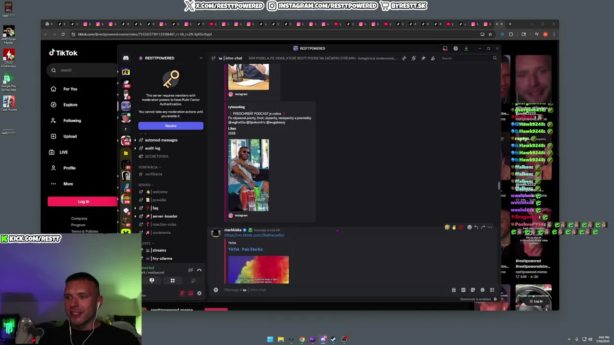The height and width of the screenshot is (345, 614).
Task: Focus the intro-chat message input box
Action: point(336,290)
